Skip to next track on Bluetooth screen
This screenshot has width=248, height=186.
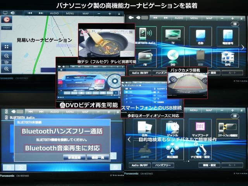41,112
